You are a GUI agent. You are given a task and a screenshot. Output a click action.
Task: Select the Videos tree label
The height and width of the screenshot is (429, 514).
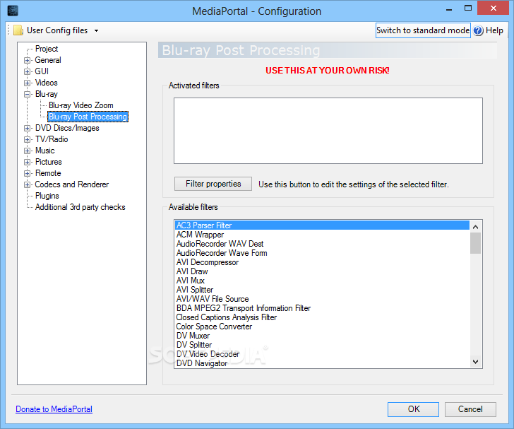(46, 83)
